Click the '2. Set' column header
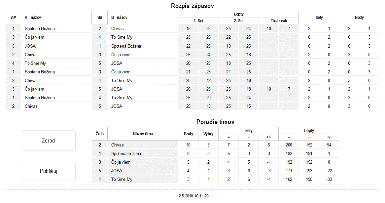Viewport: 385px width, 203px height. [x=238, y=20]
